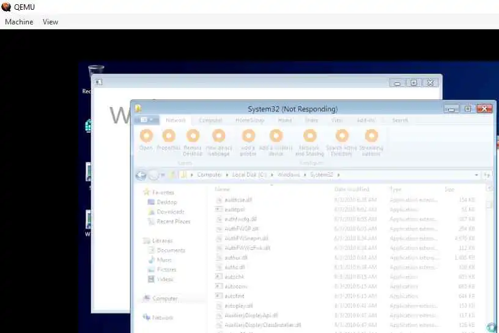Switch to the Network ribbon tab
This screenshot has height=333, width=499.
pos(176,120)
